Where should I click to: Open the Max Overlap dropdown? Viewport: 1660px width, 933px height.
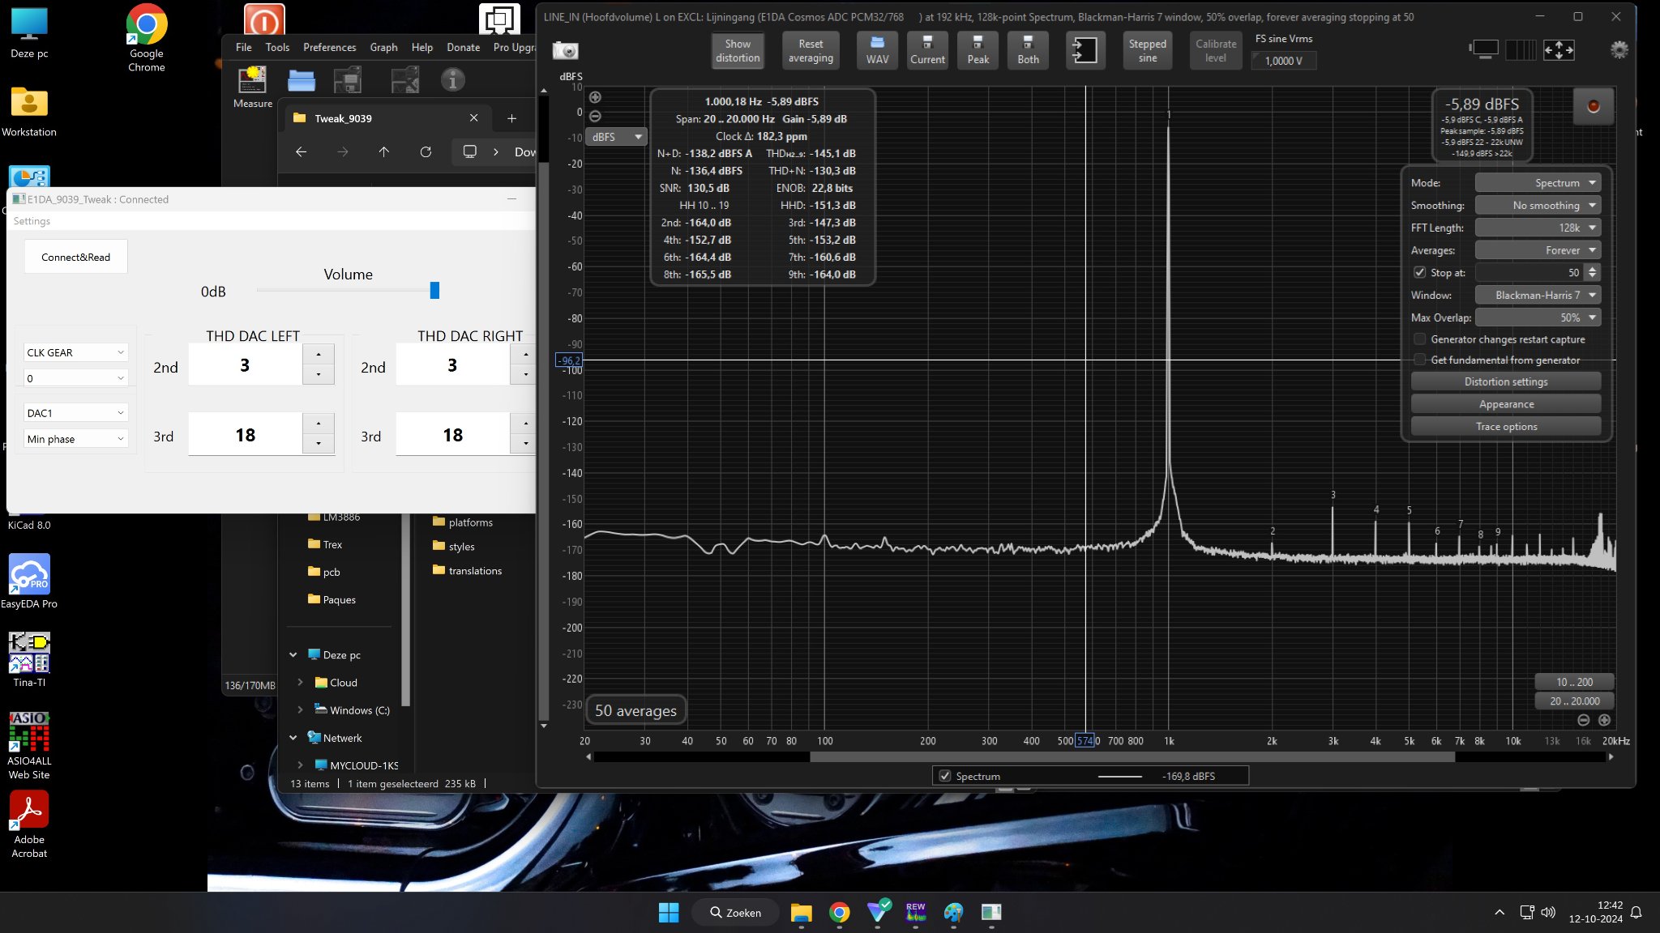[1538, 317]
